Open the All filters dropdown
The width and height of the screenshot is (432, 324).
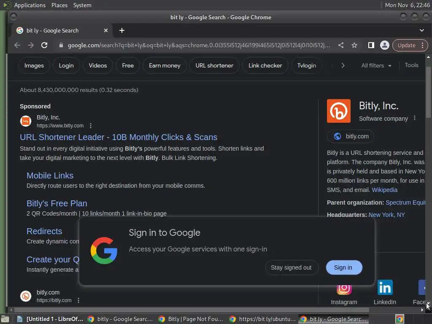click(376, 65)
